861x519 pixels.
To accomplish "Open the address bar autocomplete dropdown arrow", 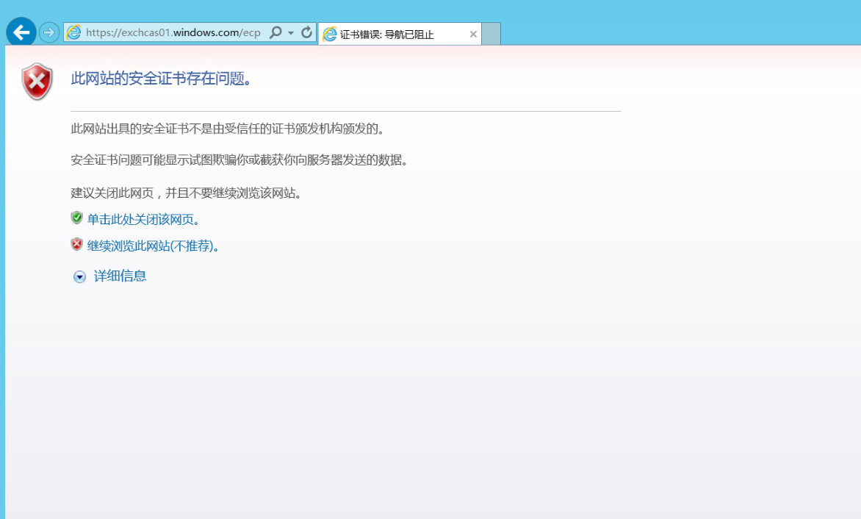I will (x=291, y=33).
